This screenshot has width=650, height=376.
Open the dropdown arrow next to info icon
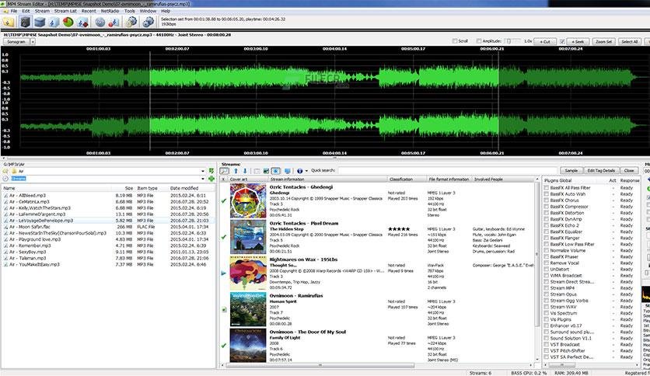click(x=306, y=171)
